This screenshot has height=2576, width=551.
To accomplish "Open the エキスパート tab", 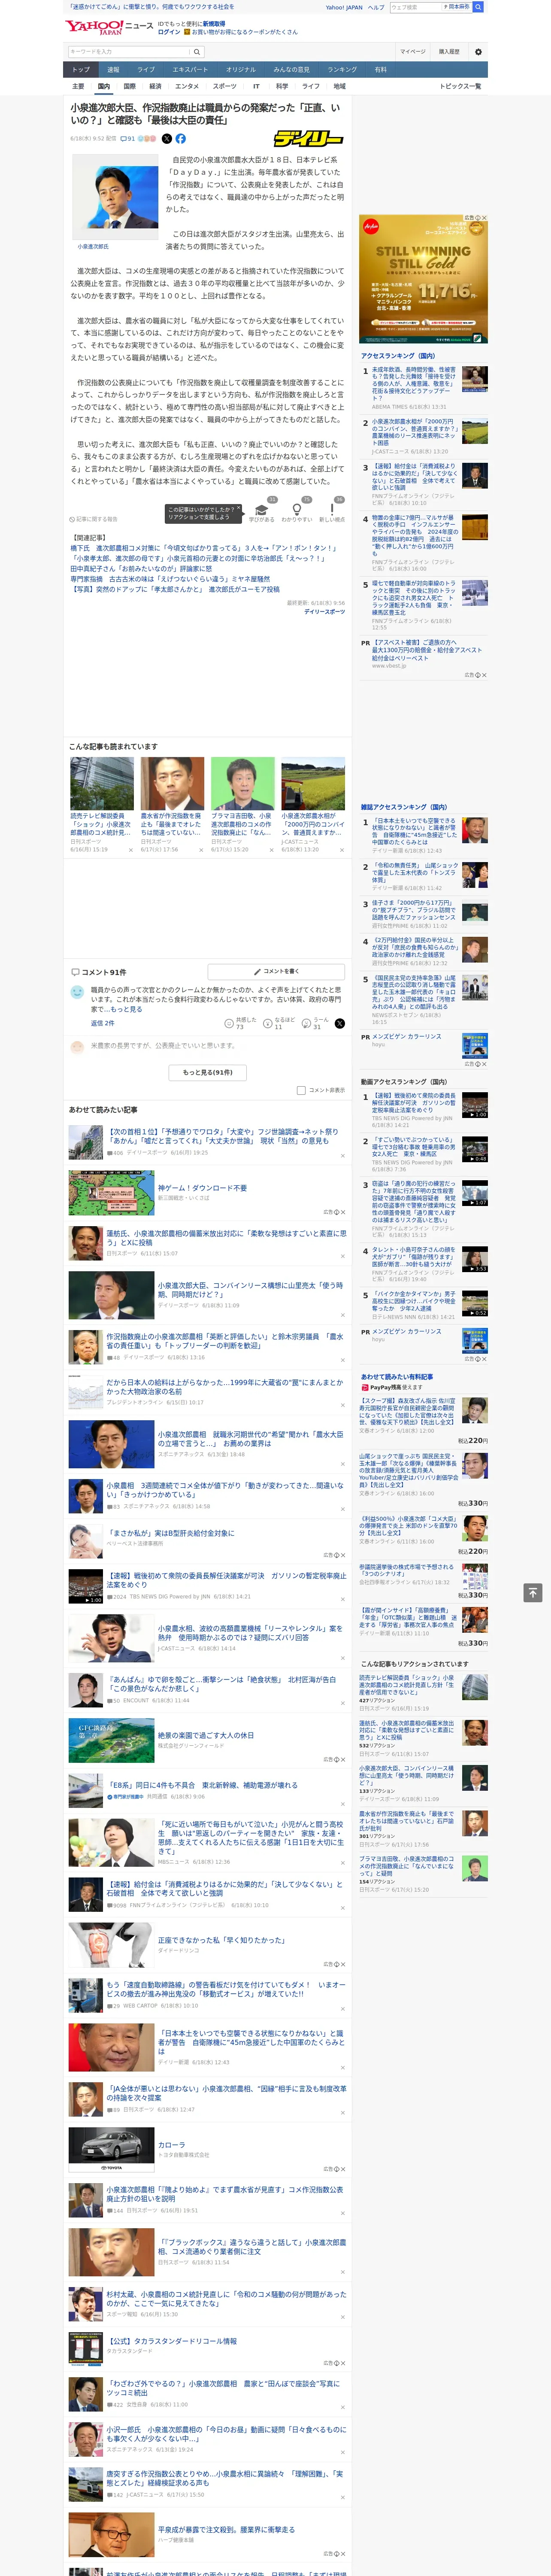I will point(190,69).
